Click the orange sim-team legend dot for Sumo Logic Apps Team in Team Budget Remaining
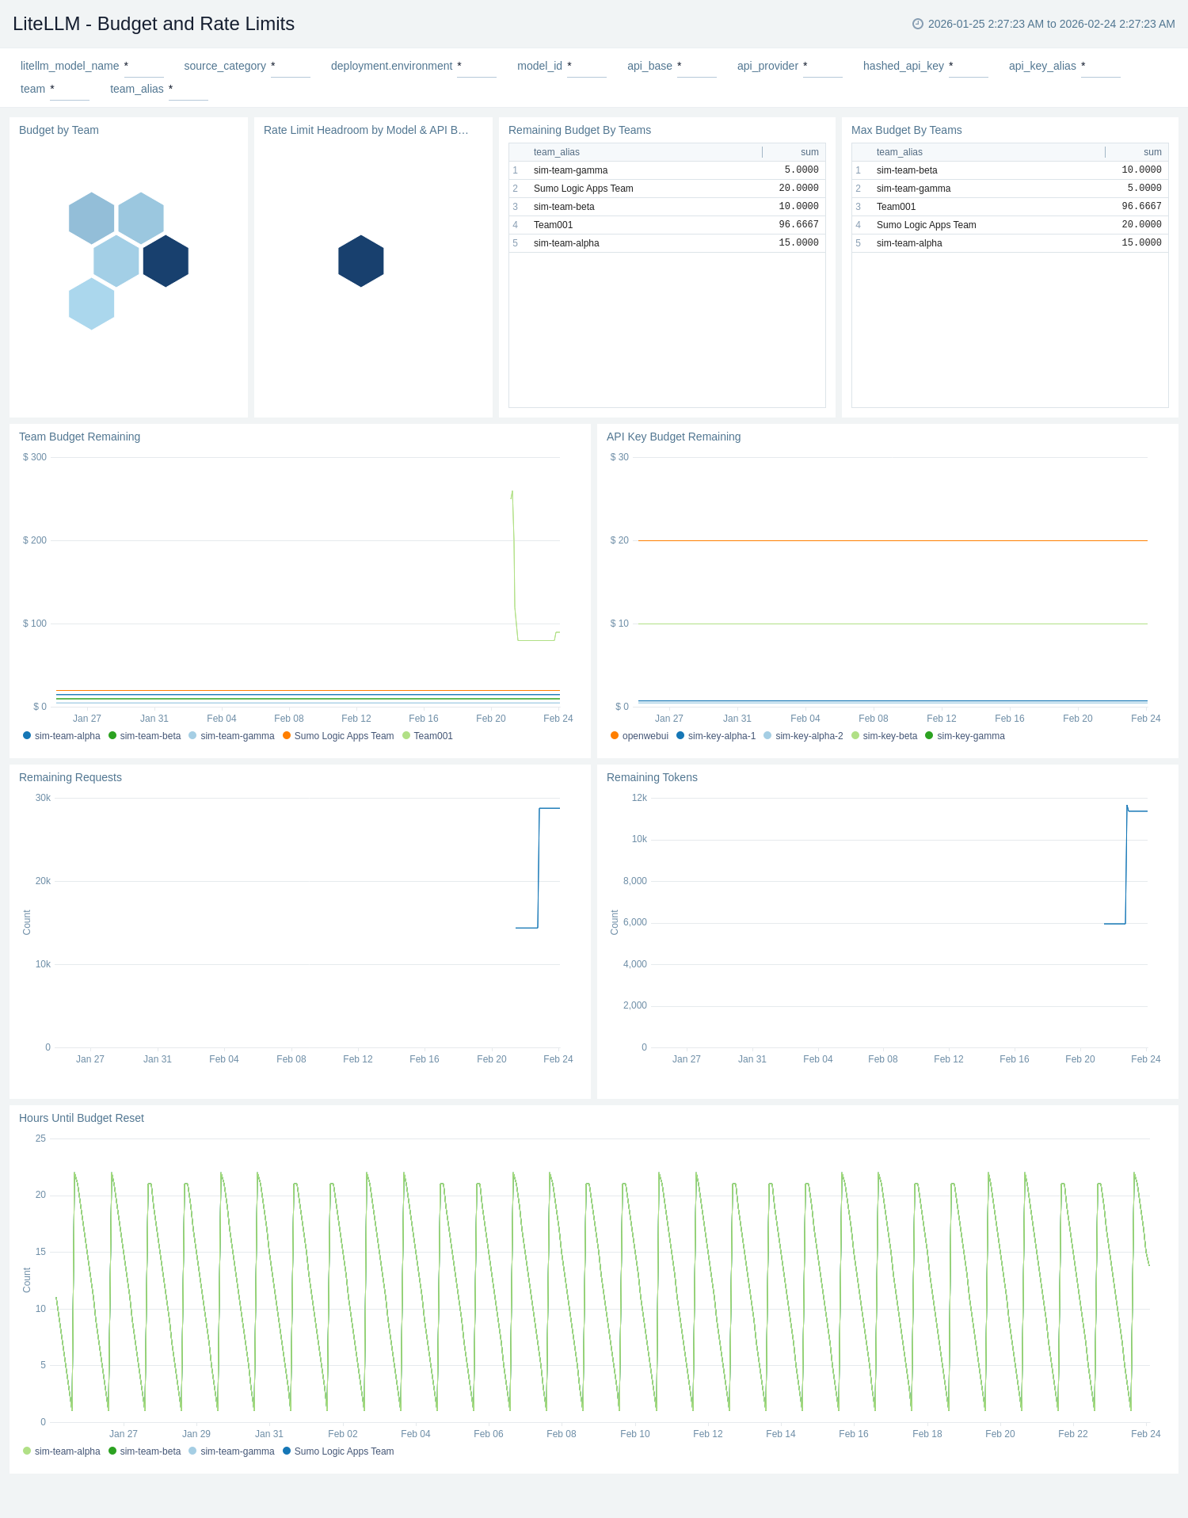Viewport: 1188px width, 1518px height. click(x=287, y=736)
